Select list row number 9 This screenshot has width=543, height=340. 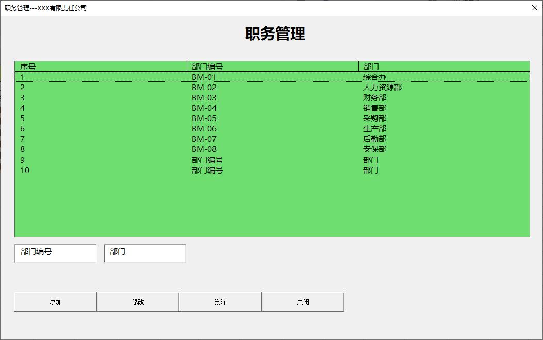coord(206,160)
